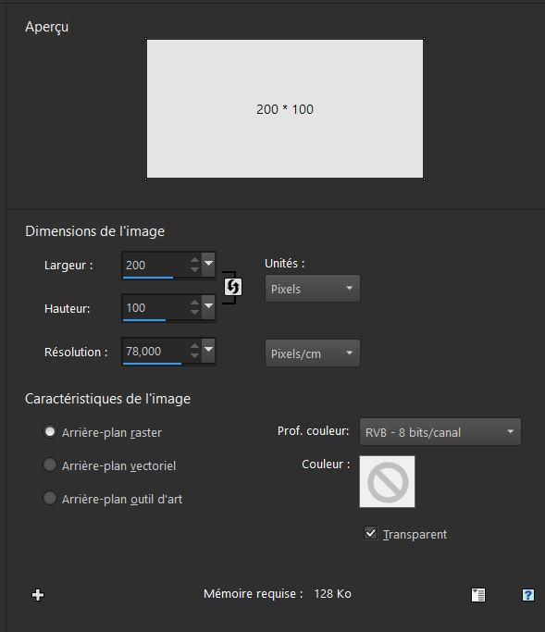This screenshot has width=545, height=632.
Task: Increase Largeur with up arrow
Action: 194,260
